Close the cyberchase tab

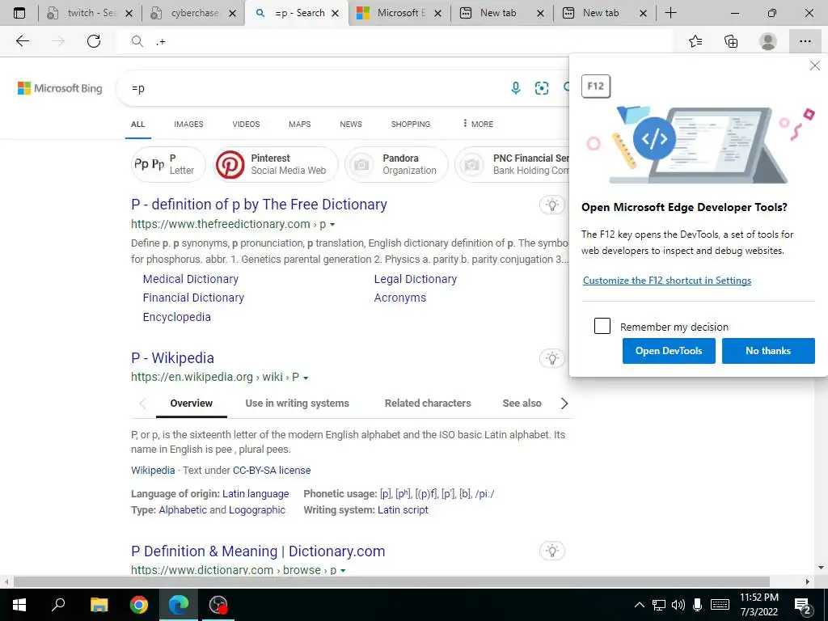tap(232, 13)
